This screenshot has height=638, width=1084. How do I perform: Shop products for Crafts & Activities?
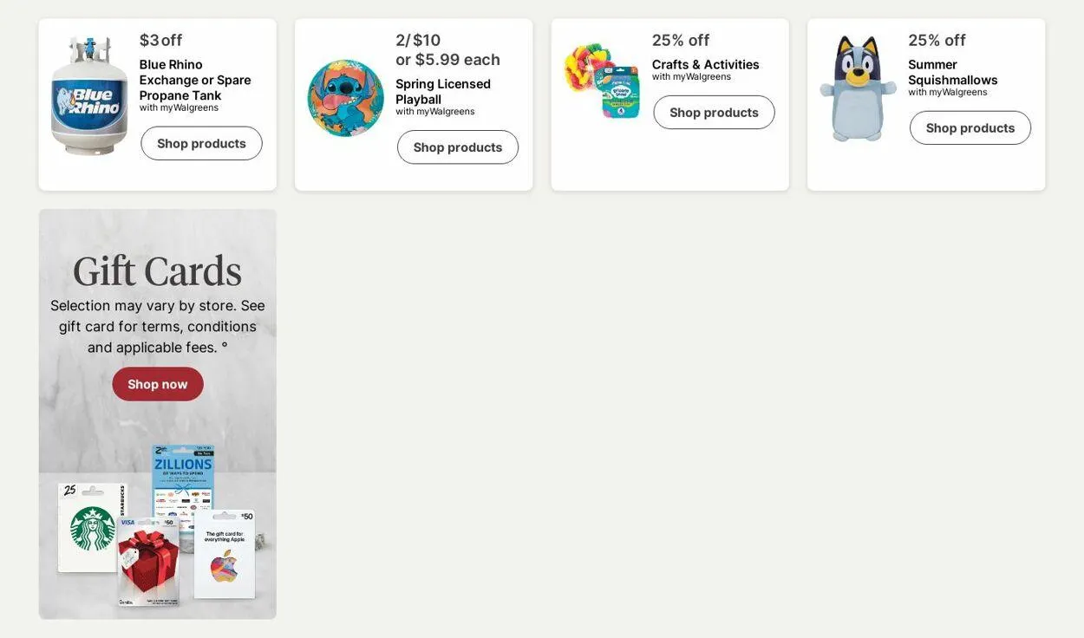click(x=714, y=113)
